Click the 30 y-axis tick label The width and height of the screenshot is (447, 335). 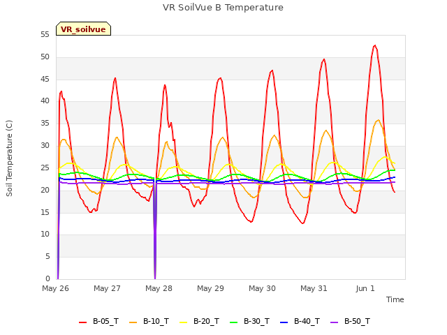(x=45, y=145)
